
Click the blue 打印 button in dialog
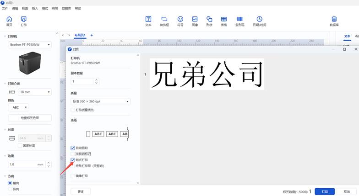click(324, 191)
